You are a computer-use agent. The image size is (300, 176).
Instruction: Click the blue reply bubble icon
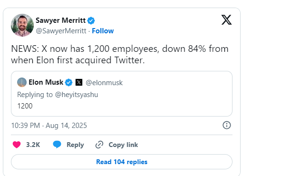pos(57,145)
